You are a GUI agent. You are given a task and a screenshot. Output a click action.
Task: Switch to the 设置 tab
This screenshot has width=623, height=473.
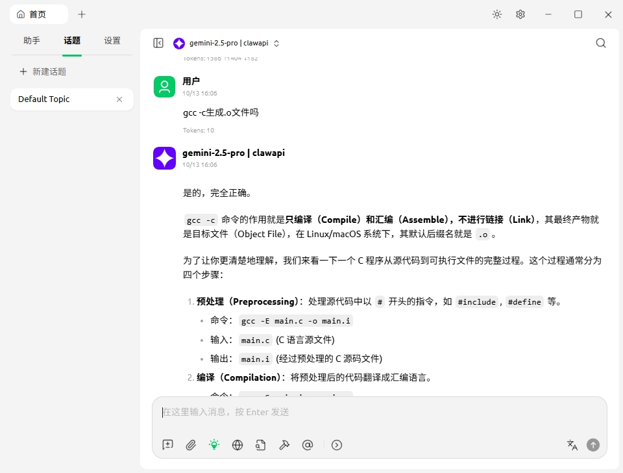pyautogui.click(x=112, y=40)
